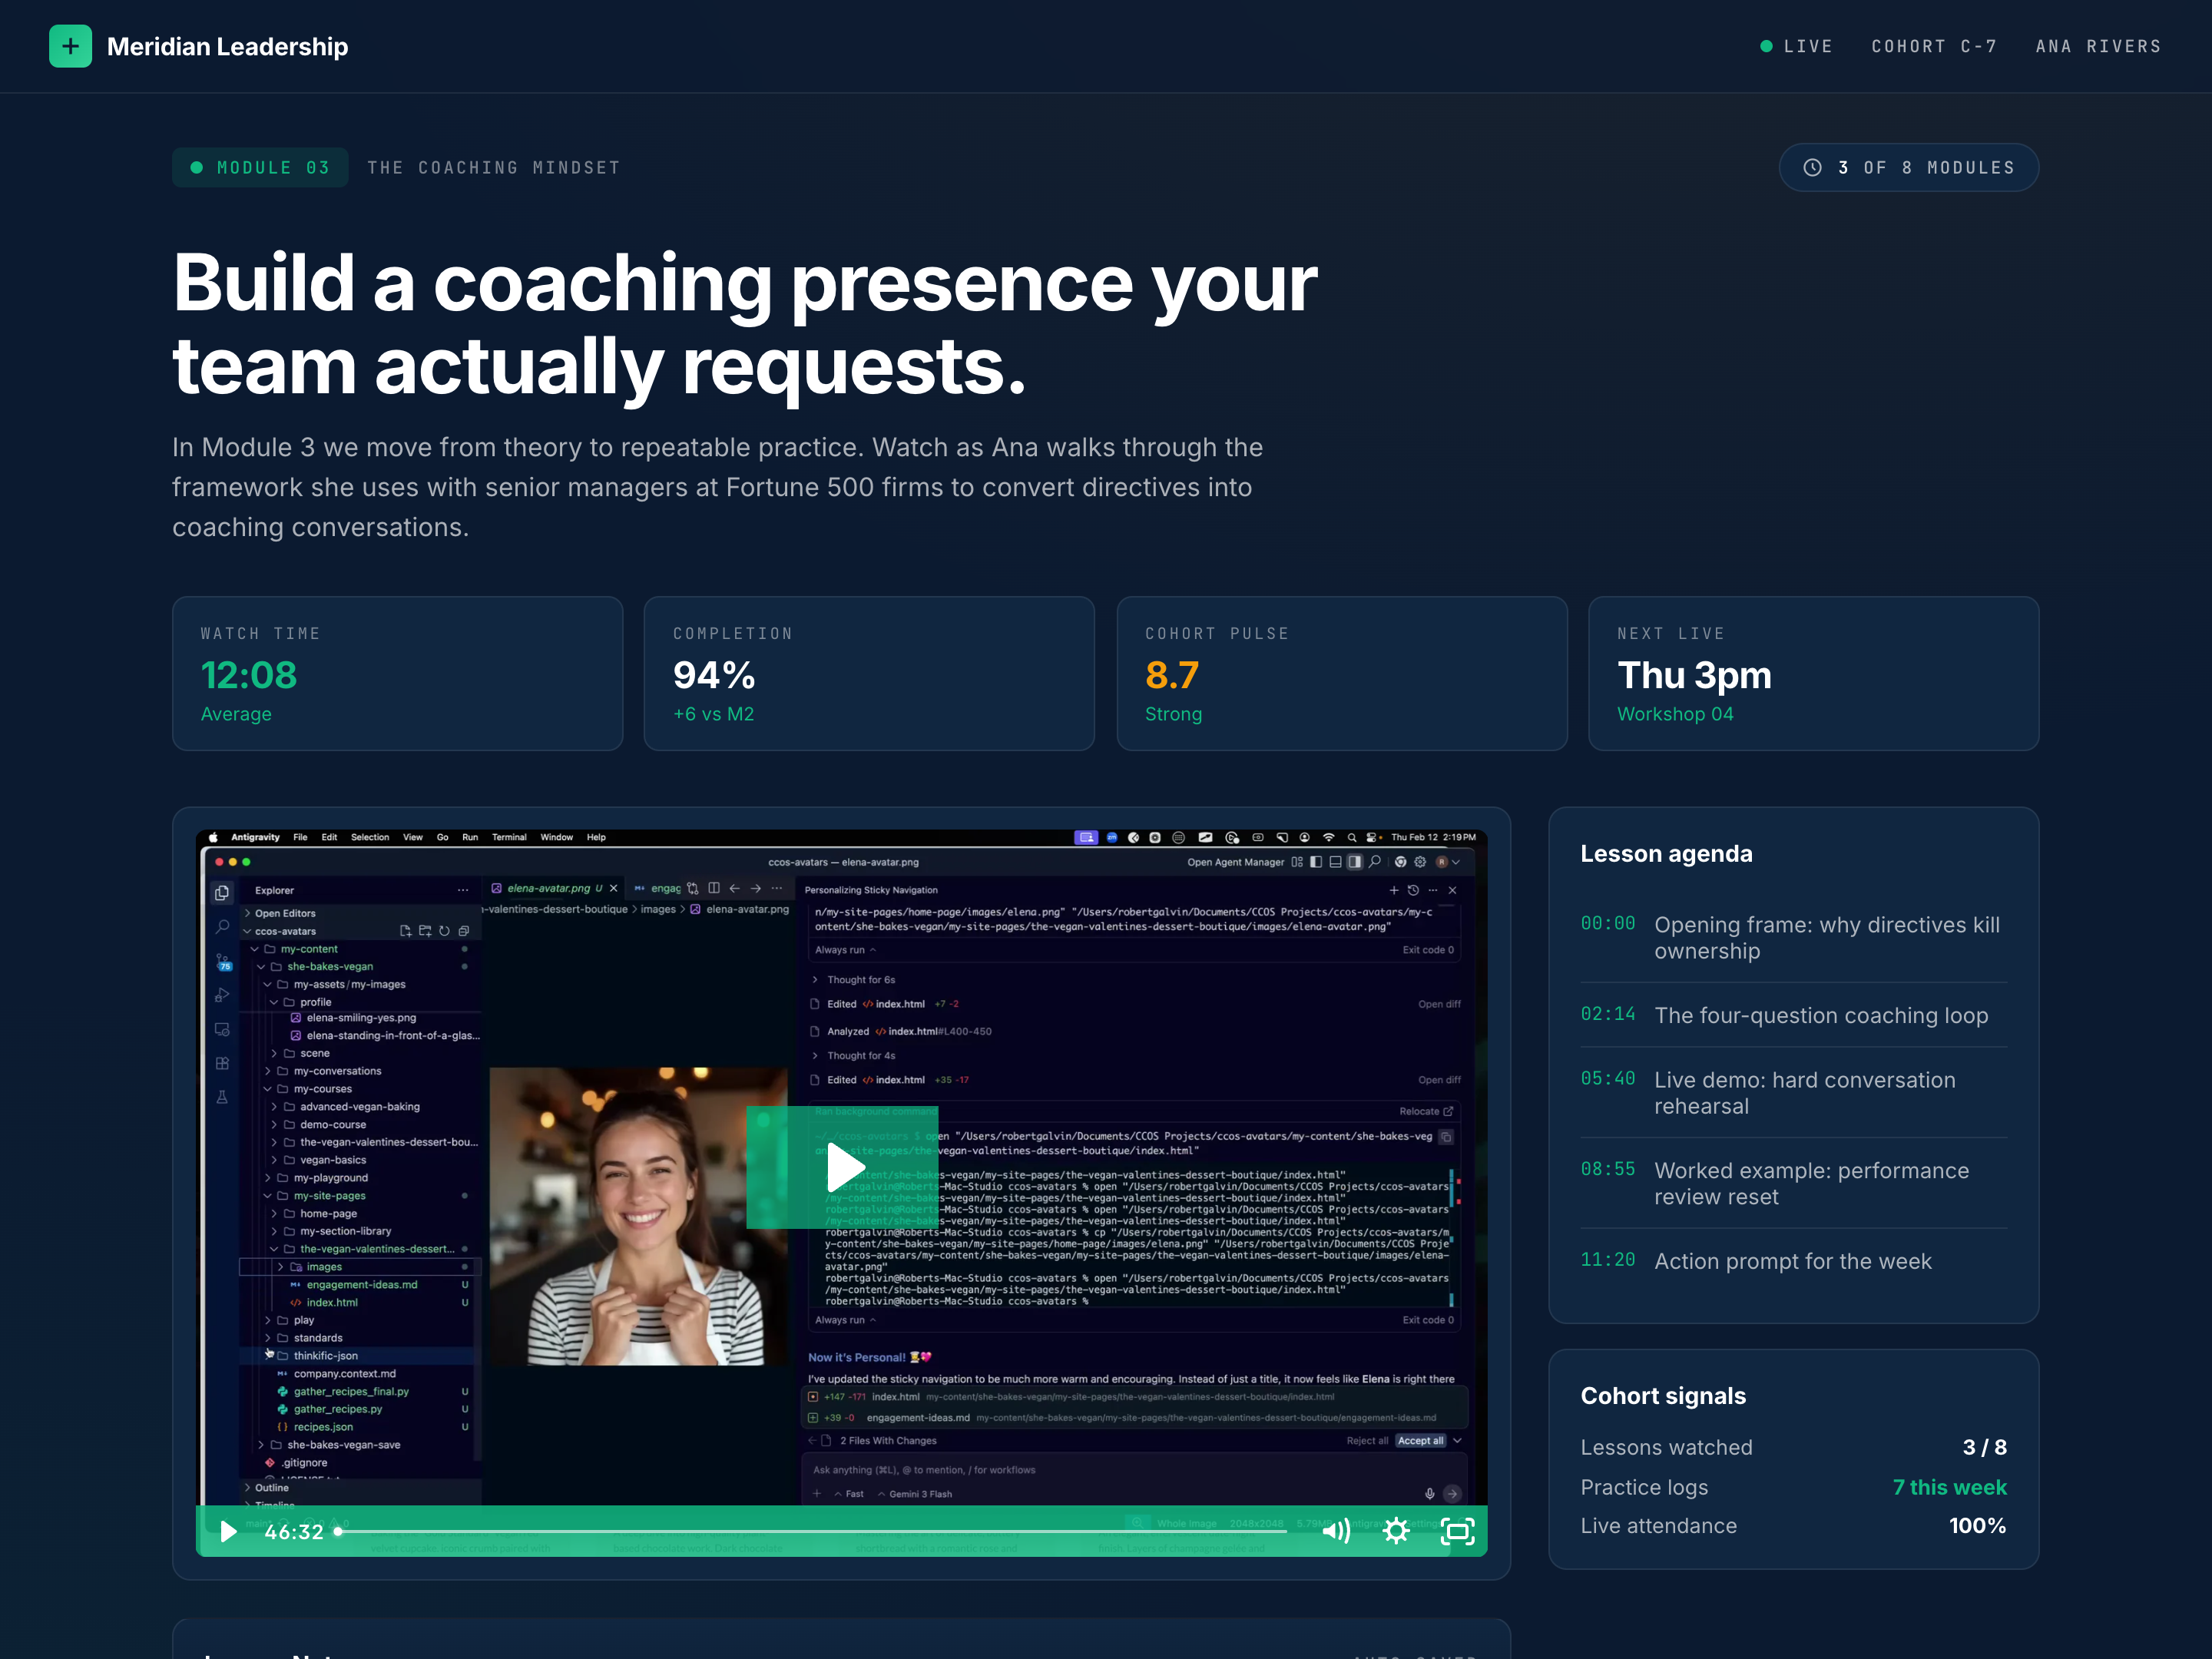Select the MODULE 03 badge
This screenshot has height=1659, width=2212.
pos(260,167)
